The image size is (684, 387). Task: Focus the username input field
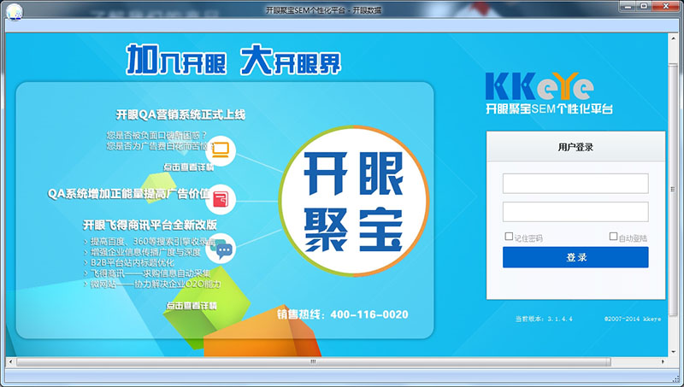[x=575, y=184]
